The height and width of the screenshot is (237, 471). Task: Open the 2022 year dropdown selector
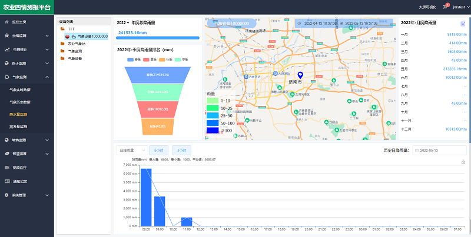coord(124,22)
